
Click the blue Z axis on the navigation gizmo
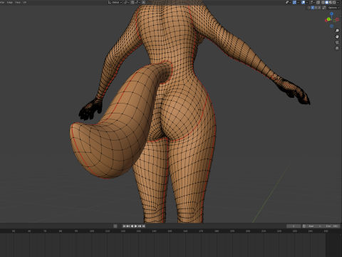332,14
